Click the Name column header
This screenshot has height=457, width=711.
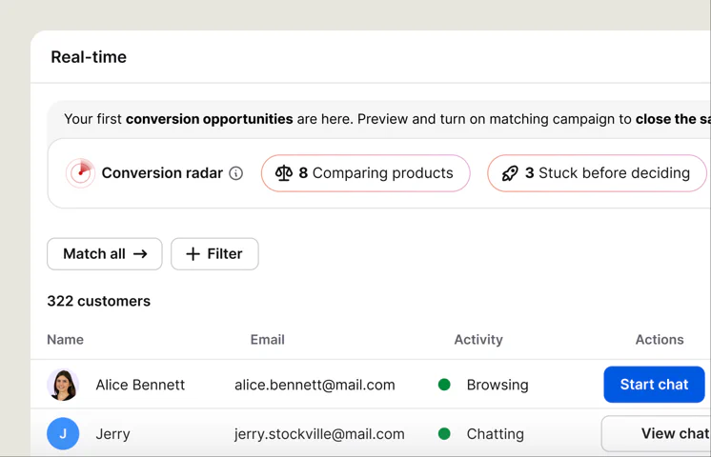click(66, 340)
